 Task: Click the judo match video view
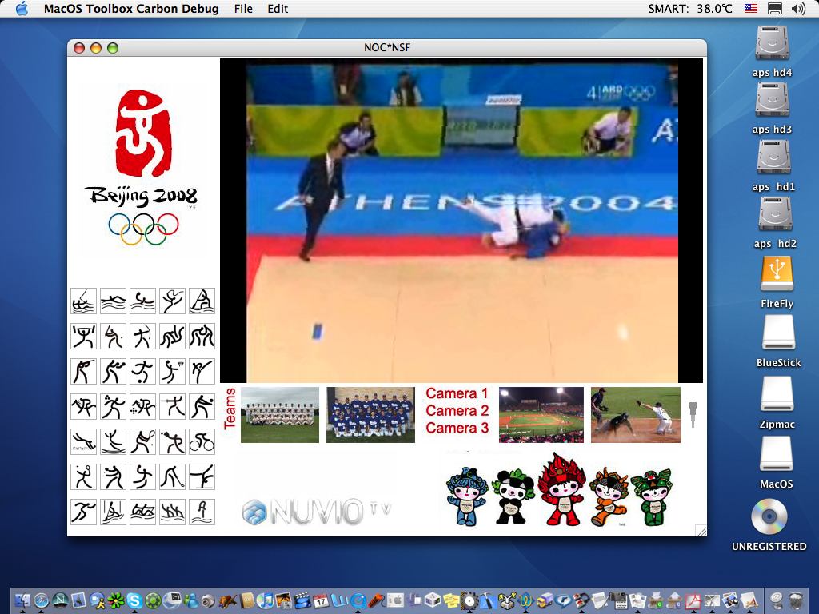[x=461, y=221]
